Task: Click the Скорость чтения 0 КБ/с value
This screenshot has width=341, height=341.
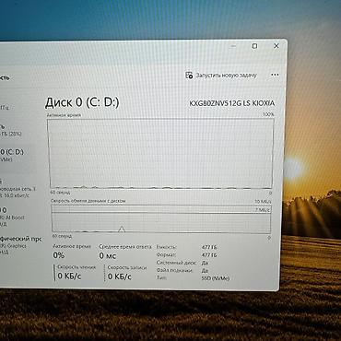Action: 69,276
